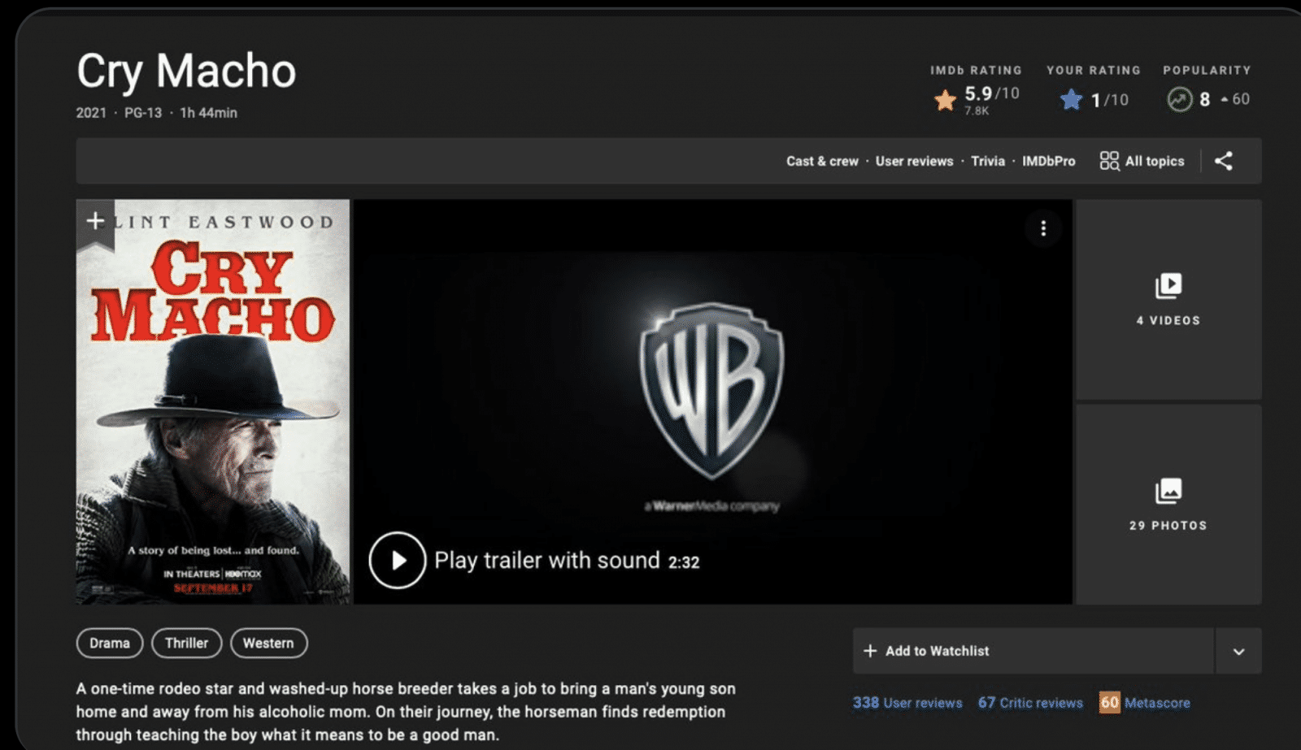
Task: Click the Cry Macho title heading
Action: (186, 71)
